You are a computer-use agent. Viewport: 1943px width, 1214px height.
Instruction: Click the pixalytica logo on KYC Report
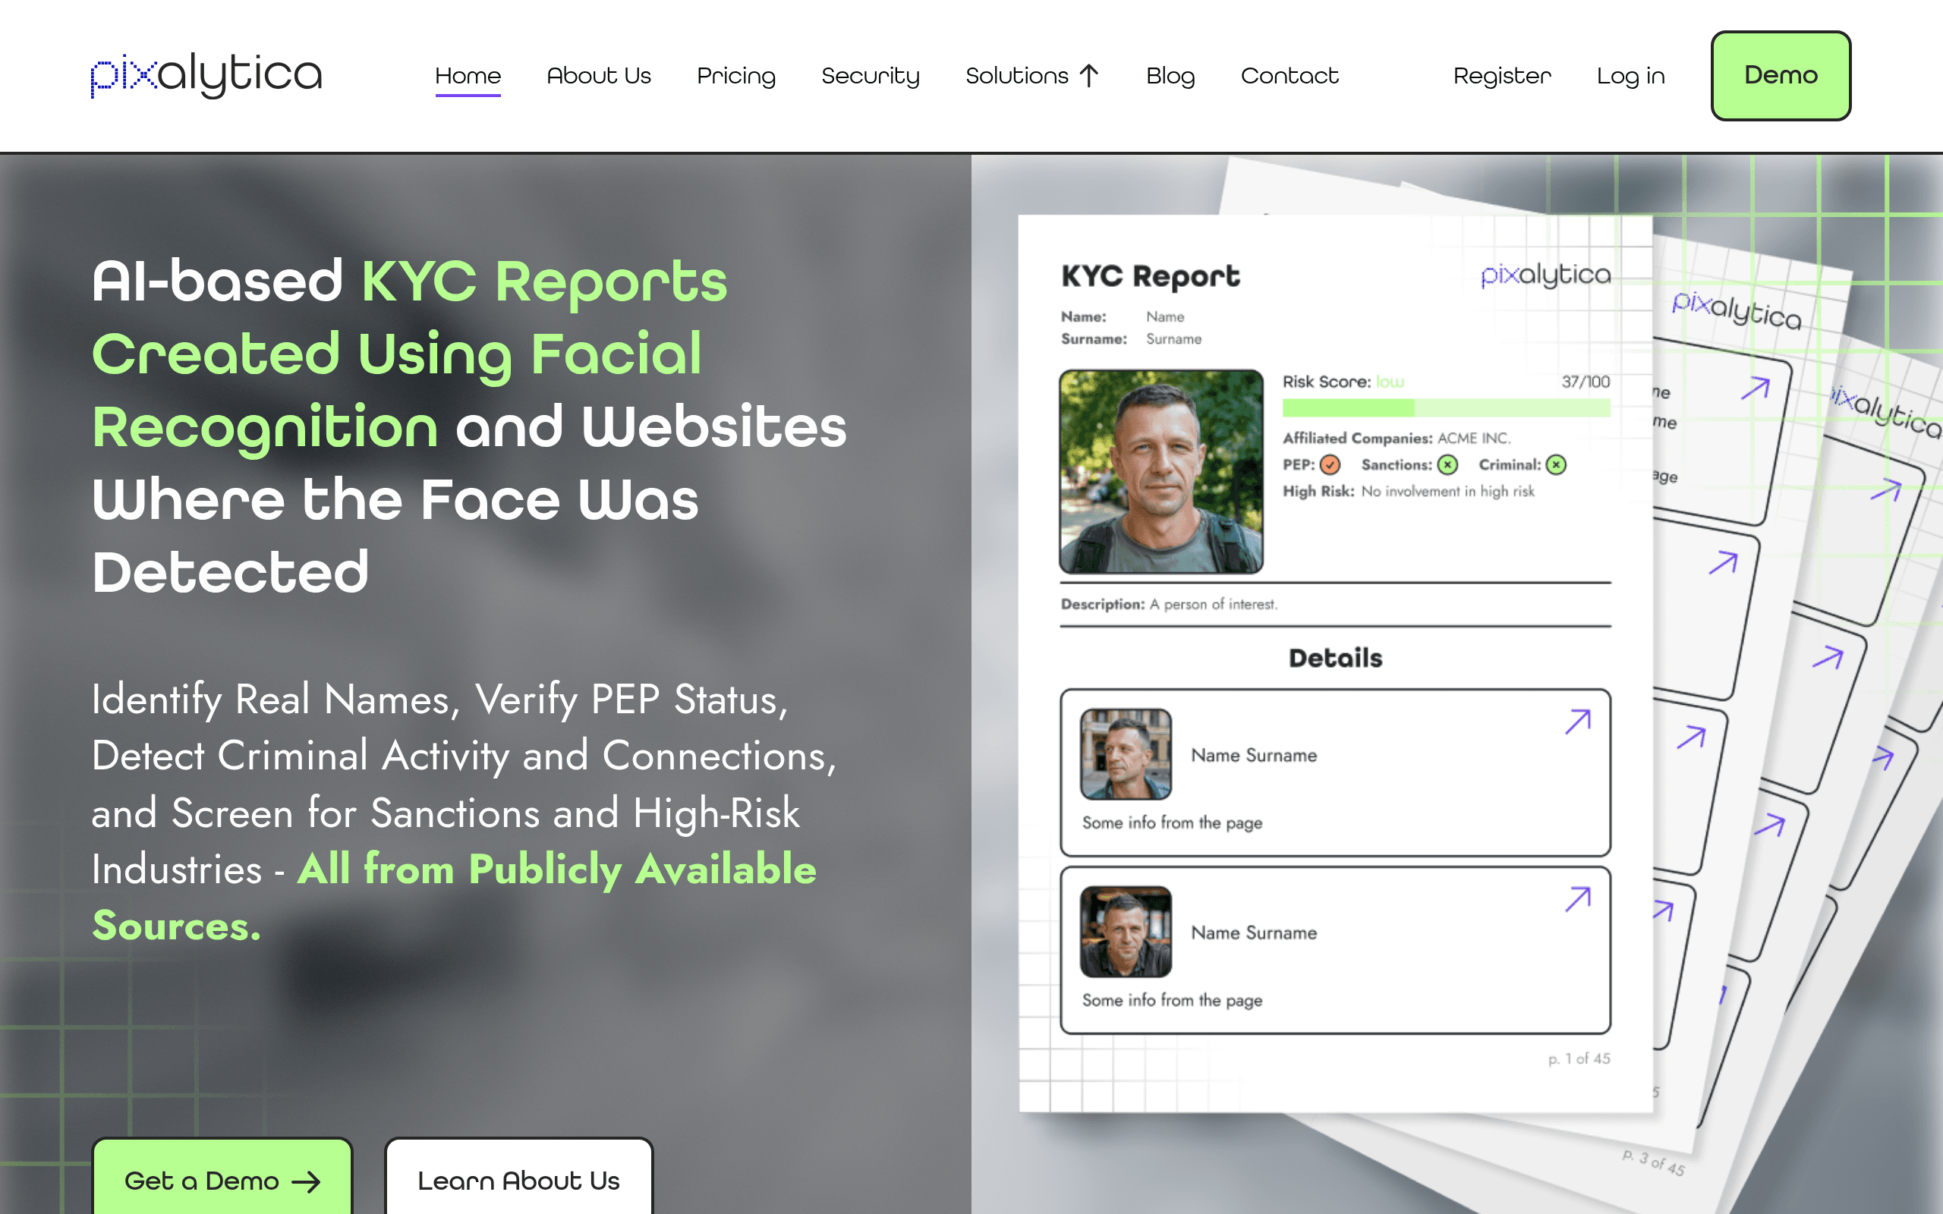1545,275
